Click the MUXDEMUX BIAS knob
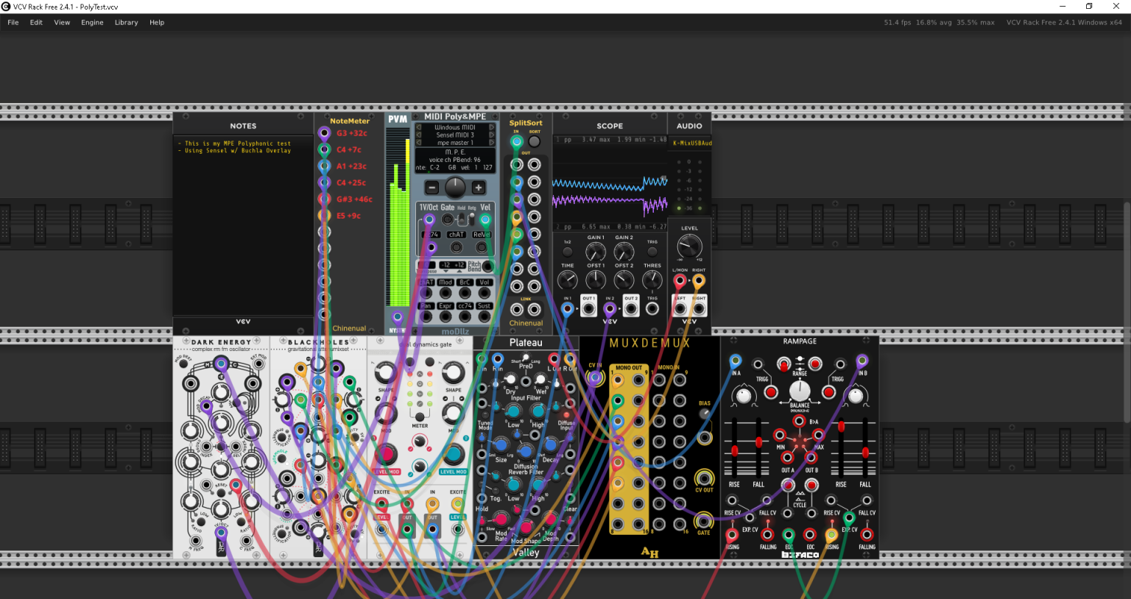 pyautogui.click(x=705, y=414)
